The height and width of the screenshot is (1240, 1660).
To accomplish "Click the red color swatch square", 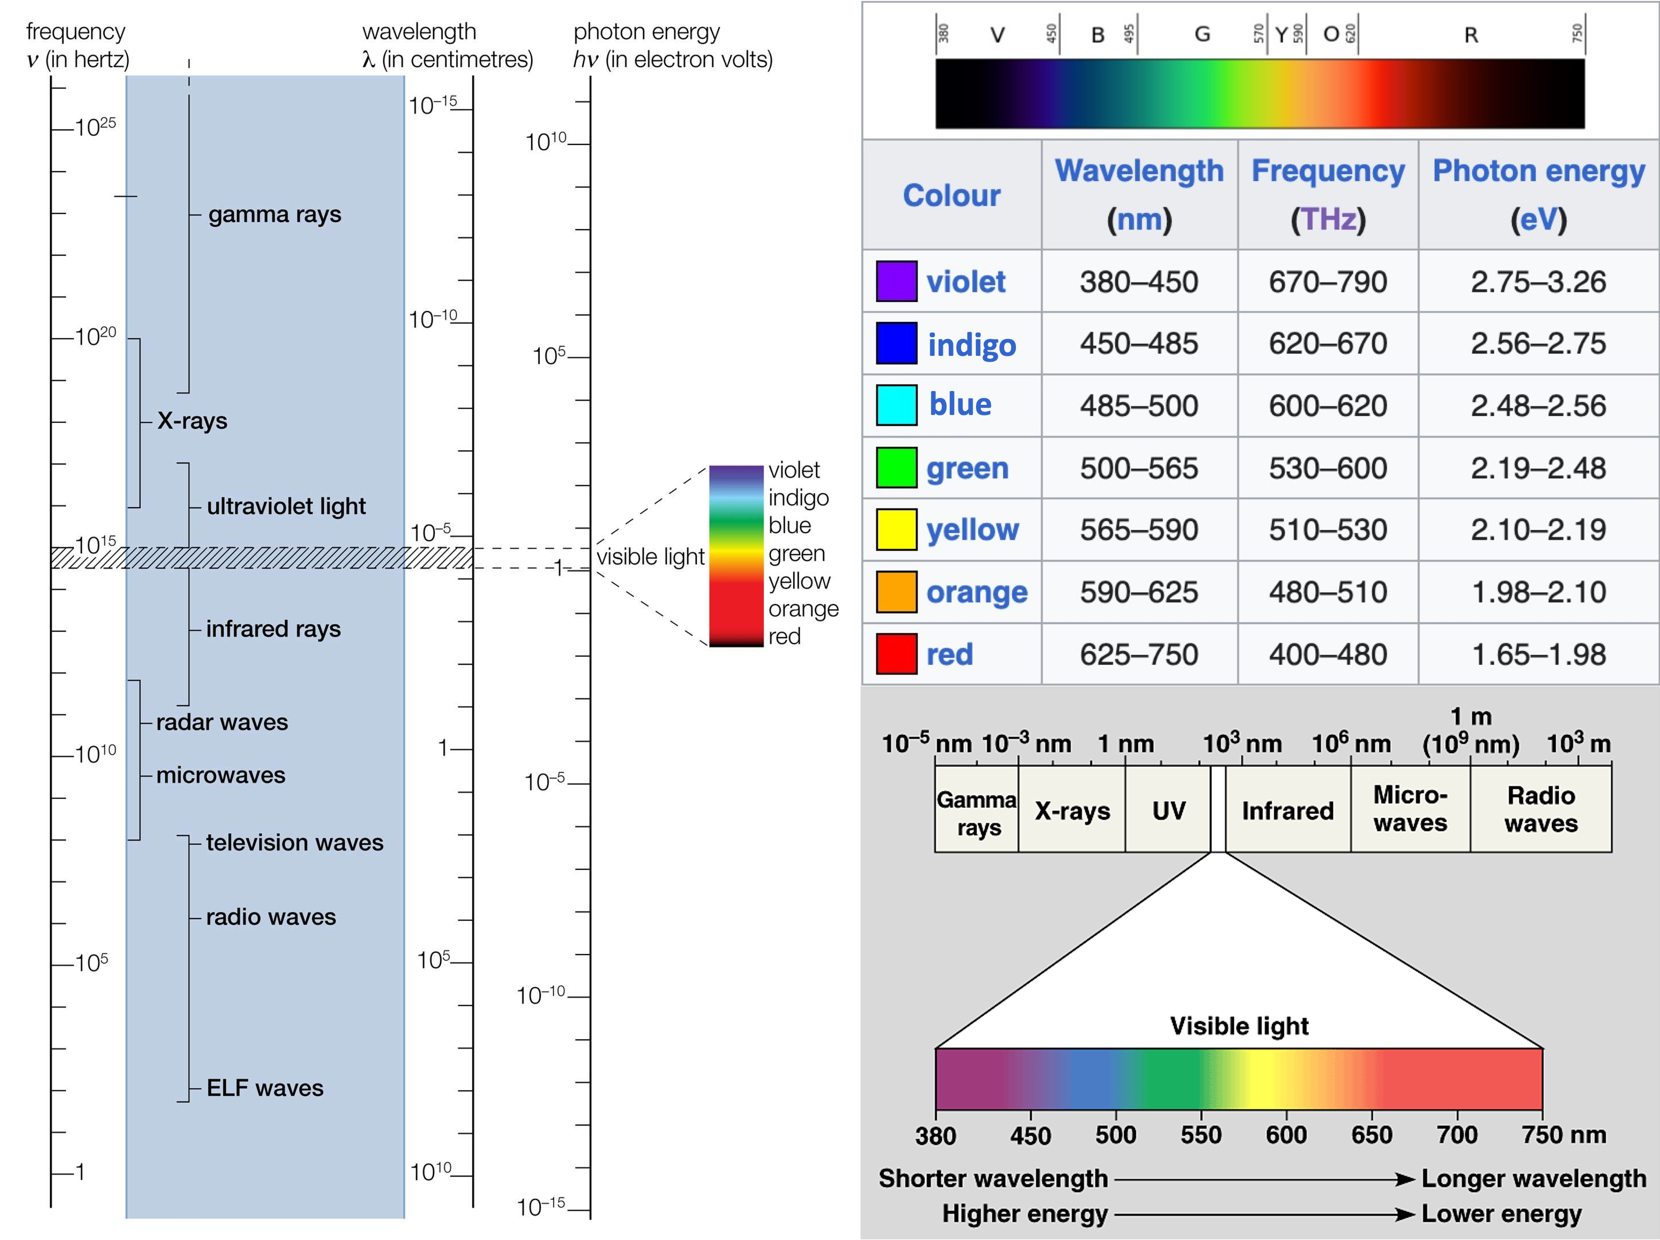I will tap(896, 654).
